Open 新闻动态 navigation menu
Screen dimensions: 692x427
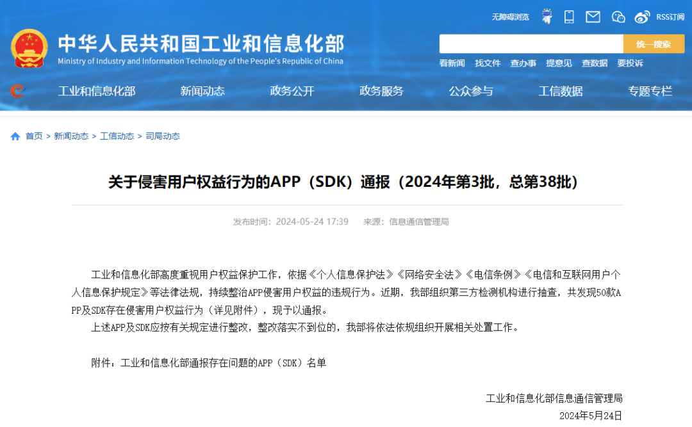[x=202, y=91]
